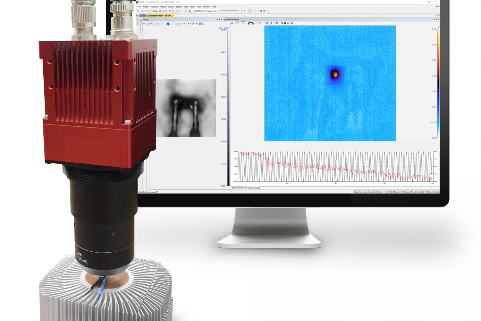Screen dimensions: 481x321
Task: Jump to first image playback control
Action: 241,11
